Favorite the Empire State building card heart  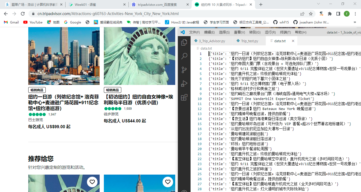click(168, 182)
